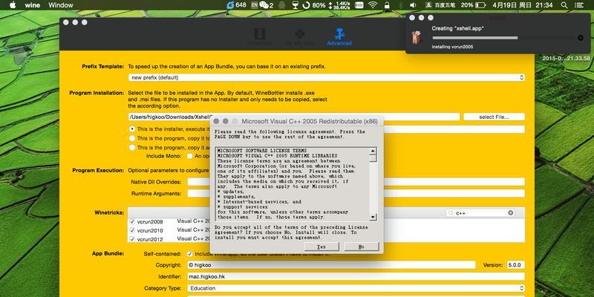Click the installer file path field

[x=294, y=117]
